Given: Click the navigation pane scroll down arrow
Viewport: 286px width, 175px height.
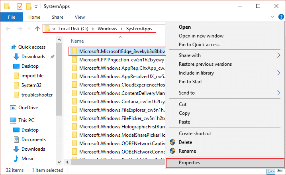Looking at the screenshot, I should pos(59,162).
